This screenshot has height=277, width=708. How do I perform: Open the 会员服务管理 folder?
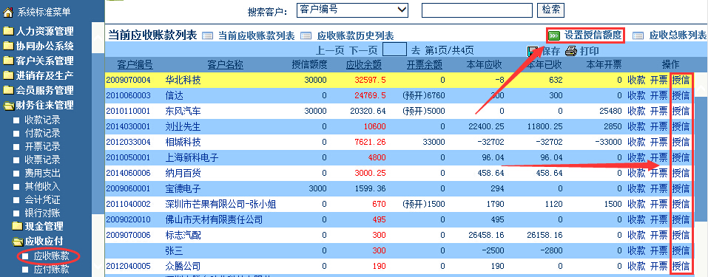pos(38,90)
